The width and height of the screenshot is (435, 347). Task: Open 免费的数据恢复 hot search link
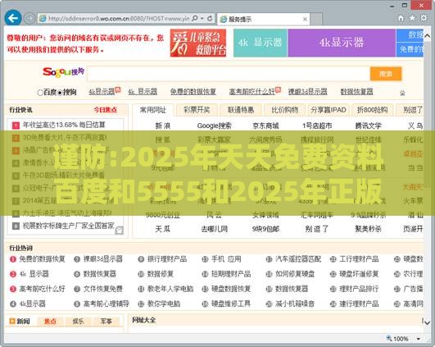[193, 92]
